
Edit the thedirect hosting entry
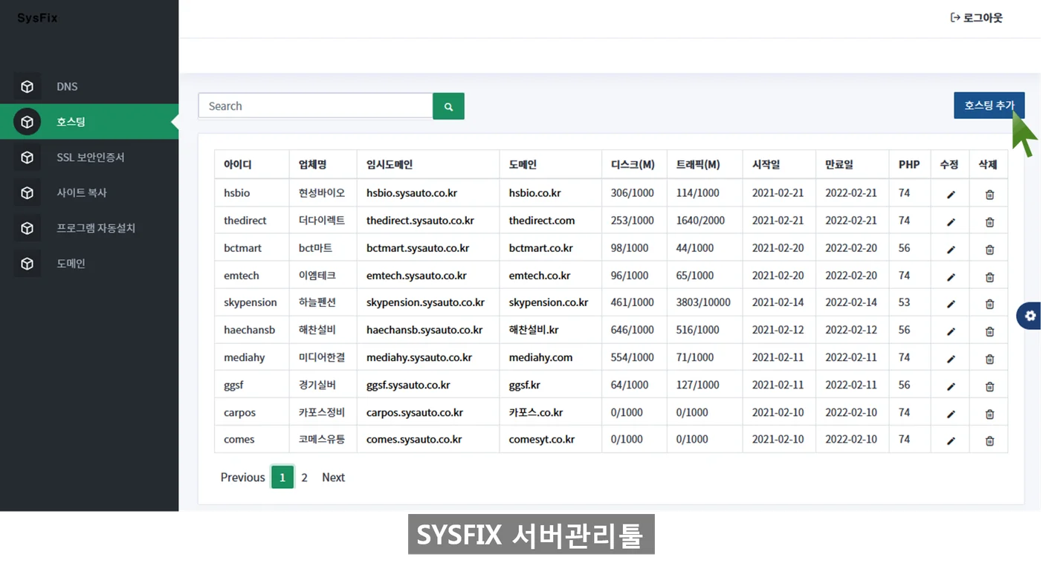(x=951, y=222)
